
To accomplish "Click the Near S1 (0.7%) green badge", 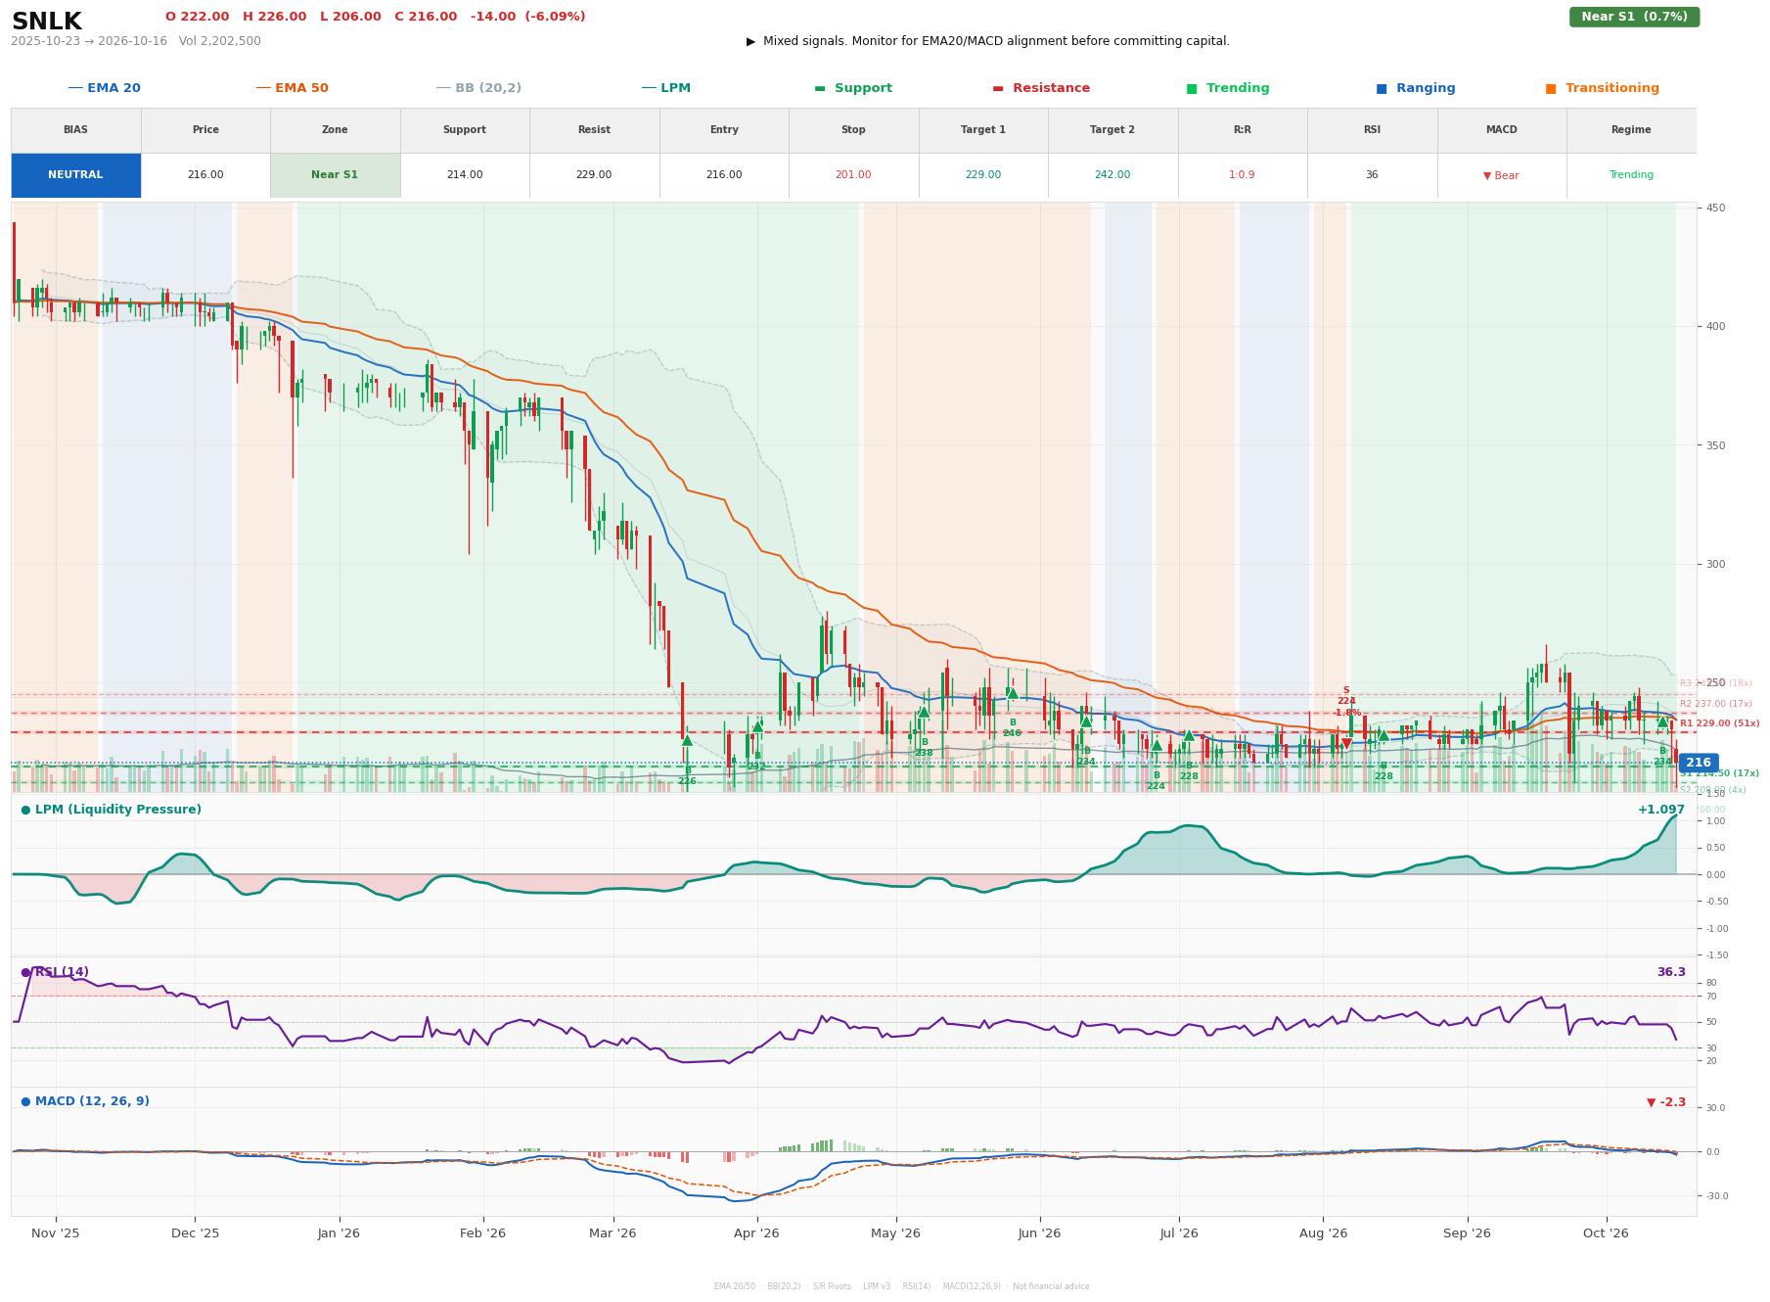I will click(x=1634, y=17).
